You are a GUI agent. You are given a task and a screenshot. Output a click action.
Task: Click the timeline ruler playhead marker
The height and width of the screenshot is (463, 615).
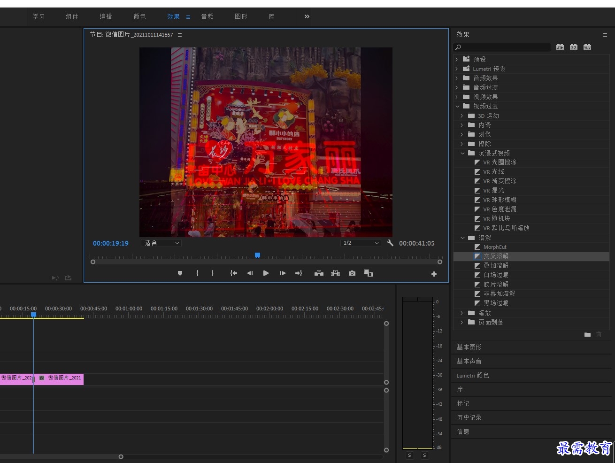click(x=33, y=315)
